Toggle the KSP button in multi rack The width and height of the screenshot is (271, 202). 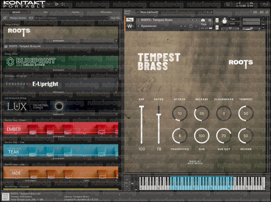(x=255, y=12)
